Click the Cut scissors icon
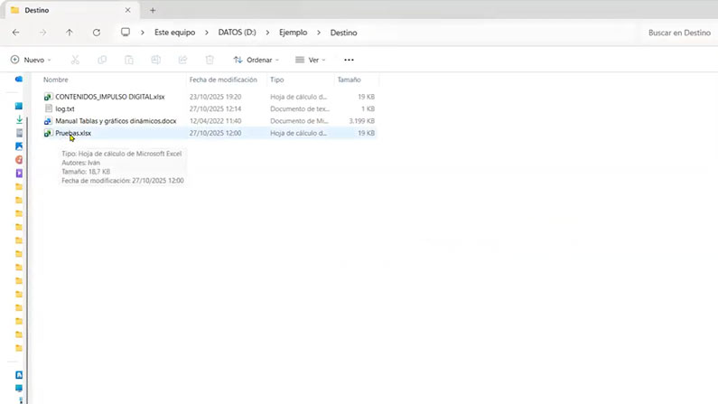This screenshot has width=718, height=404. click(x=75, y=60)
